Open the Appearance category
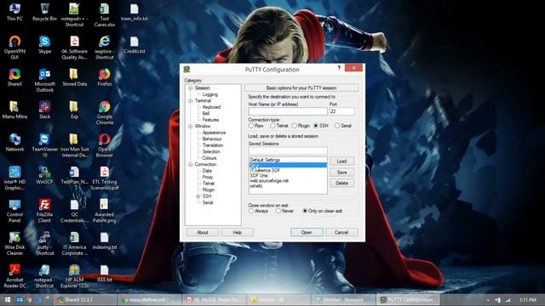The width and height of the screenshot is (545, 306). (214, 133)
